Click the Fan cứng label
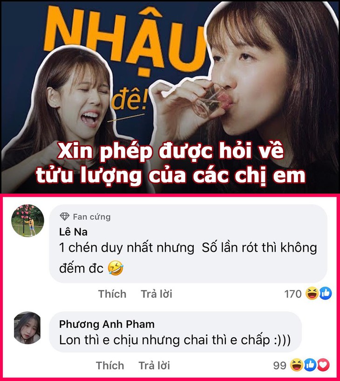Screen dimensions: 340x381 (92, 217)
